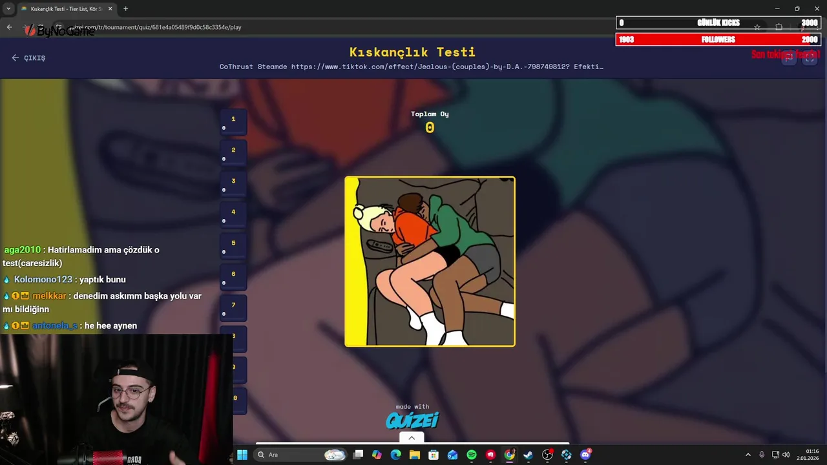Open the blue hexagon app on taskbar
The height and width of the screenshot is (465, 827).
tap(566, 455)
